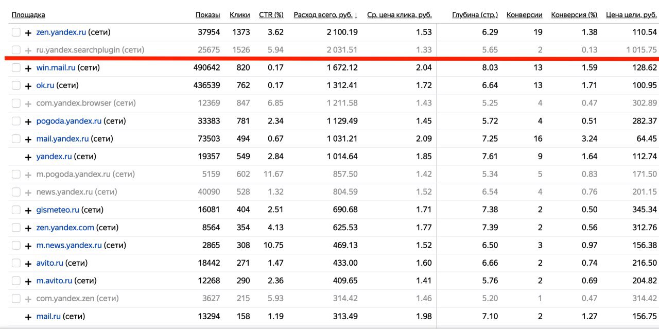Image resolution: width=659 pixels, height=329 pixels.
Task: Click greyed plus next to ru.yandex.searchplugin
Action: click(x=28, y=50)
